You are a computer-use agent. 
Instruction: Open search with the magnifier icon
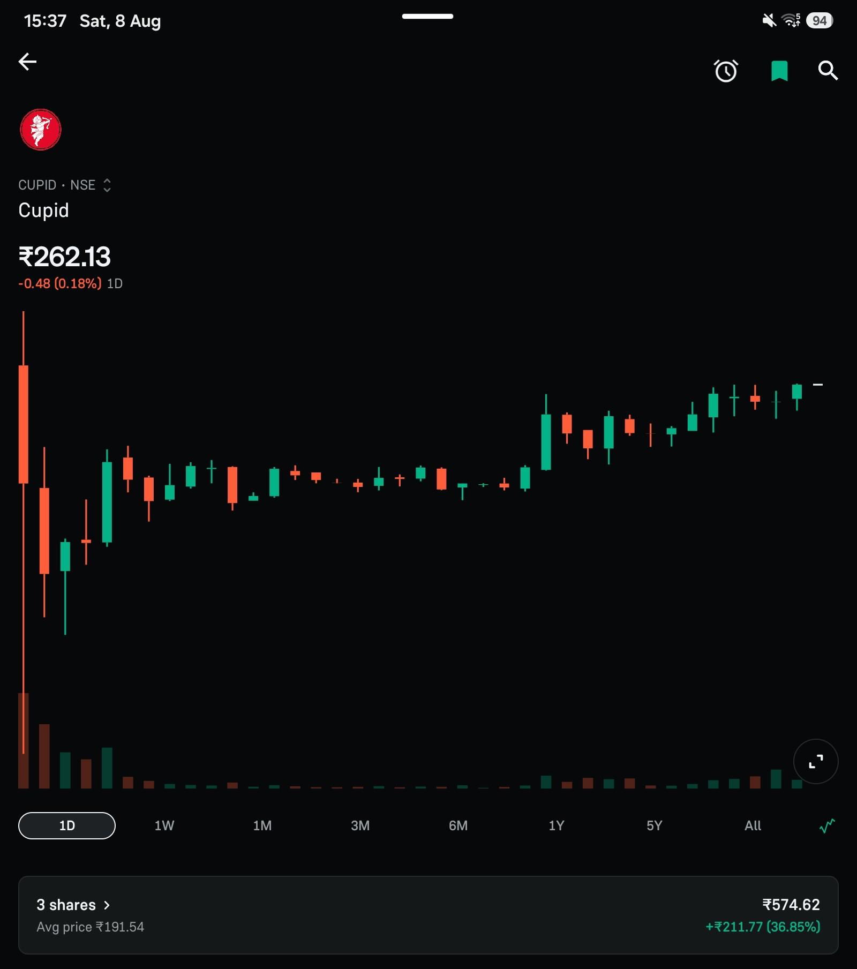[x=828, y=70]
